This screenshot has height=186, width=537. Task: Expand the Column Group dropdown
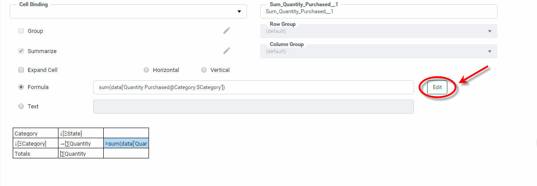490,51
